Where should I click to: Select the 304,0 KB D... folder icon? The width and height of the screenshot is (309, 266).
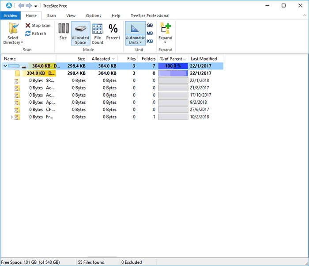coord(18,73)
